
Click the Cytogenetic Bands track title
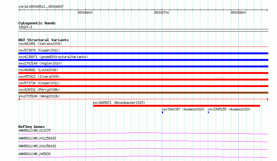(x=37, y=23)
